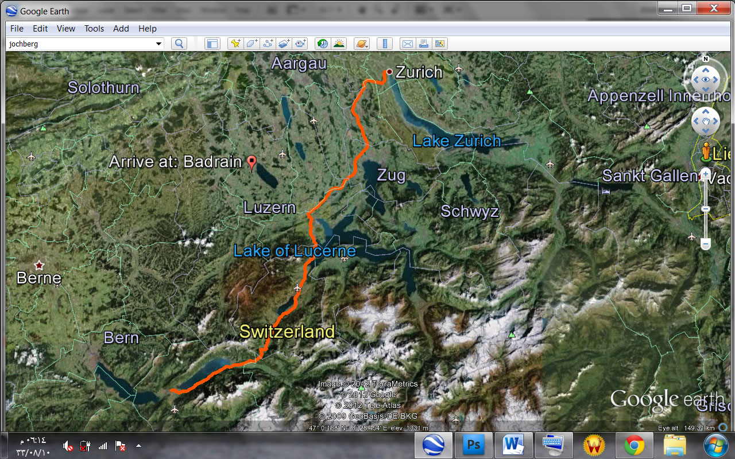Select the Add Polygon tool
735x459 pixels.
[252, 44]
